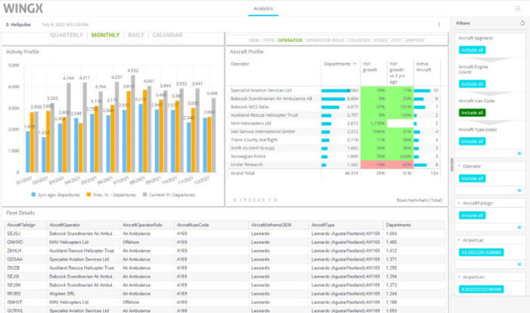Screen dimensions: 530x313
Task: Open the three-dot options menu
Action: (438, 24)
